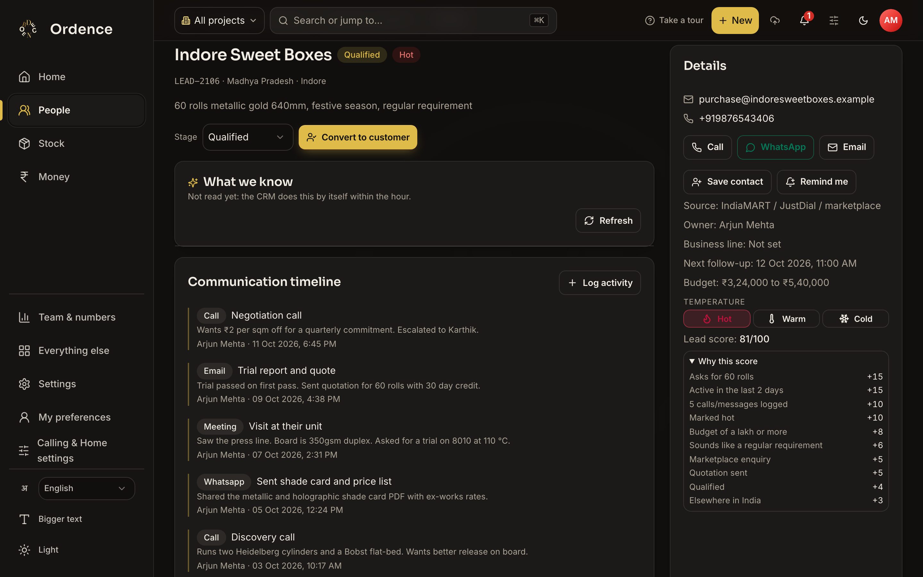
Task: Open Team & numbers
Action: click(x=76, y=317)
